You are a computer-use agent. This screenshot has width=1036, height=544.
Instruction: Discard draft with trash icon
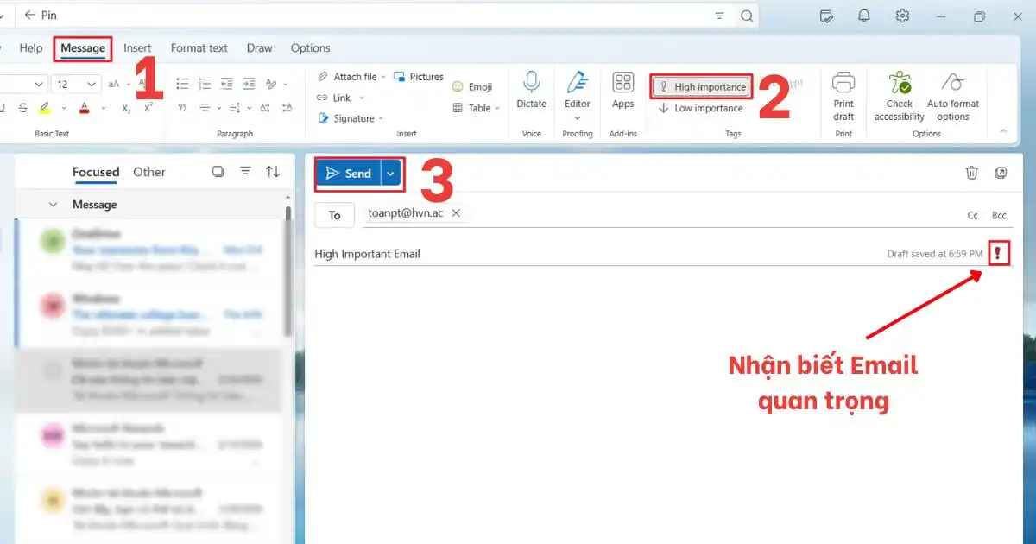coord(972,173)
